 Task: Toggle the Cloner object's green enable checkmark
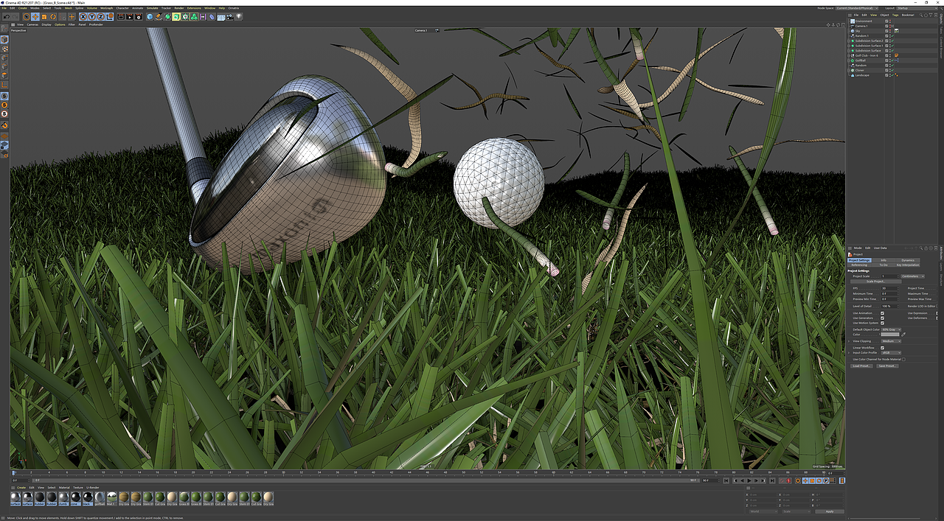892,70
